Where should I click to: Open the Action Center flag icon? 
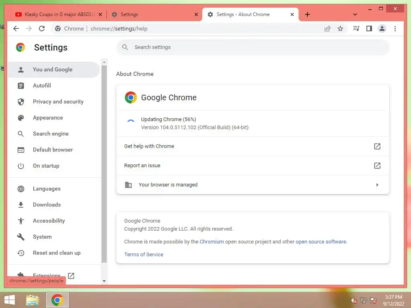click(x=373, y=300)
